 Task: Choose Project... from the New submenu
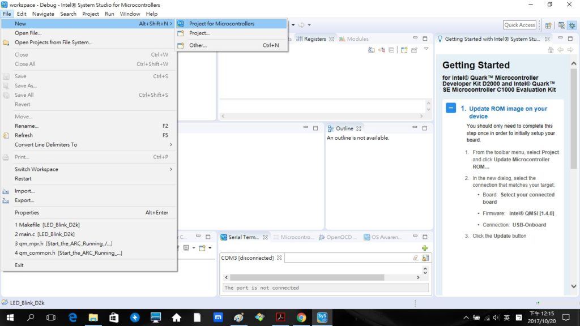(232, 33)
